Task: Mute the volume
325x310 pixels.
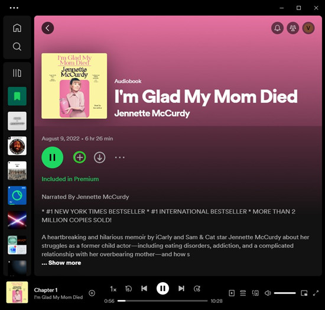Action: click(x=268, y=293)
